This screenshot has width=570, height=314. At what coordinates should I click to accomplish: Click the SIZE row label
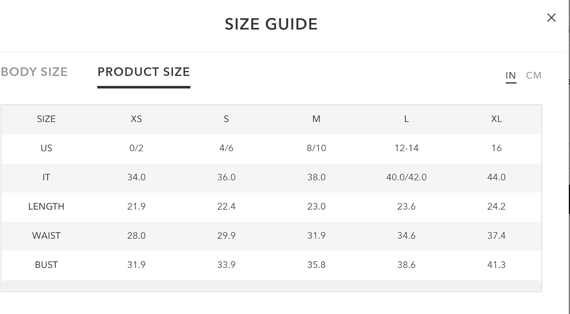point(46,119)
